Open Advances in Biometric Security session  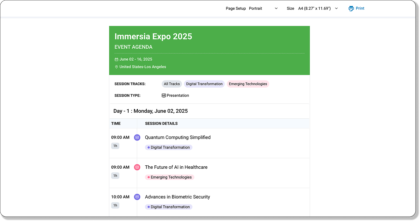click(x=177, y=197)
